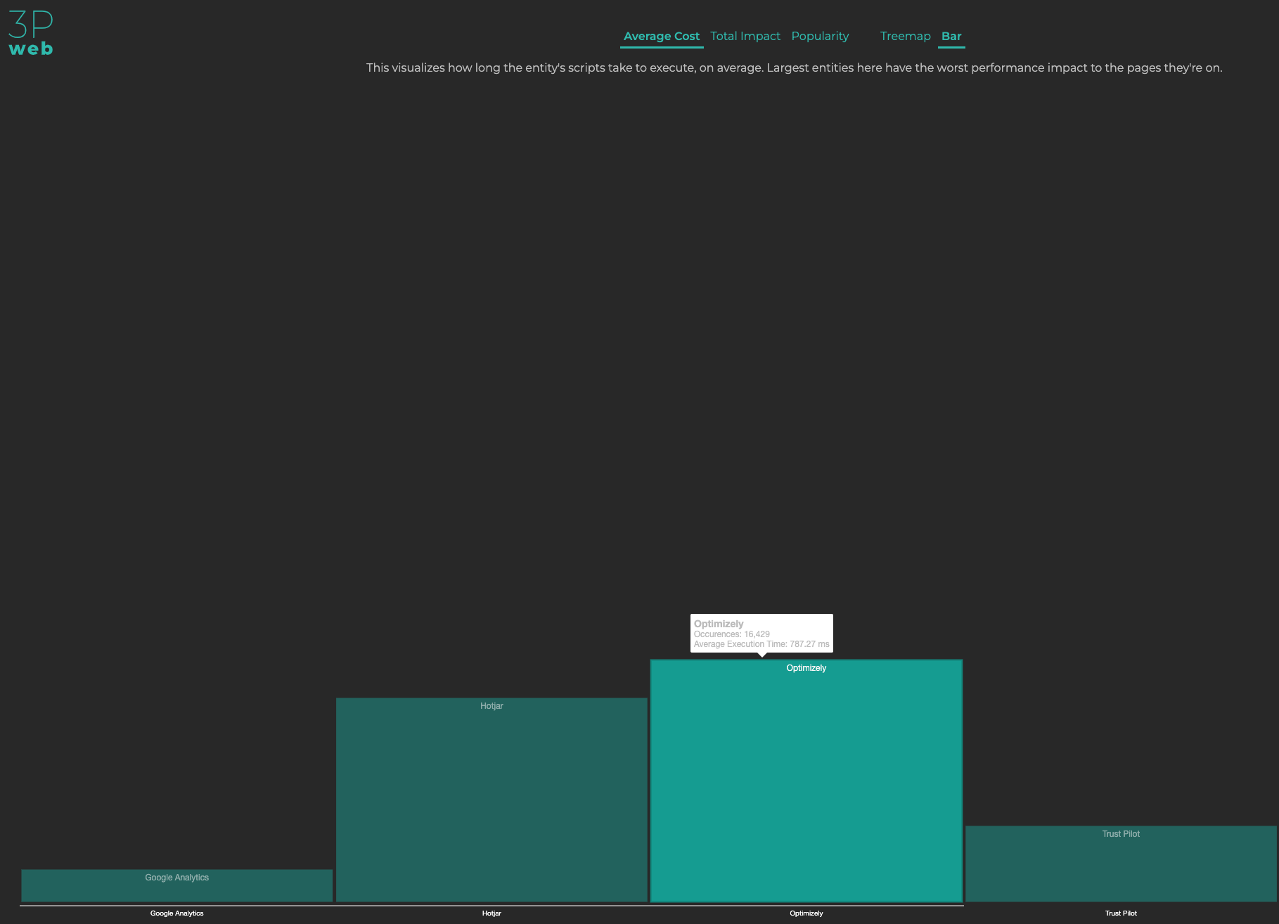Click the Optimizely tooltip title
The image size is (1279, 924).
click(719, 624)
